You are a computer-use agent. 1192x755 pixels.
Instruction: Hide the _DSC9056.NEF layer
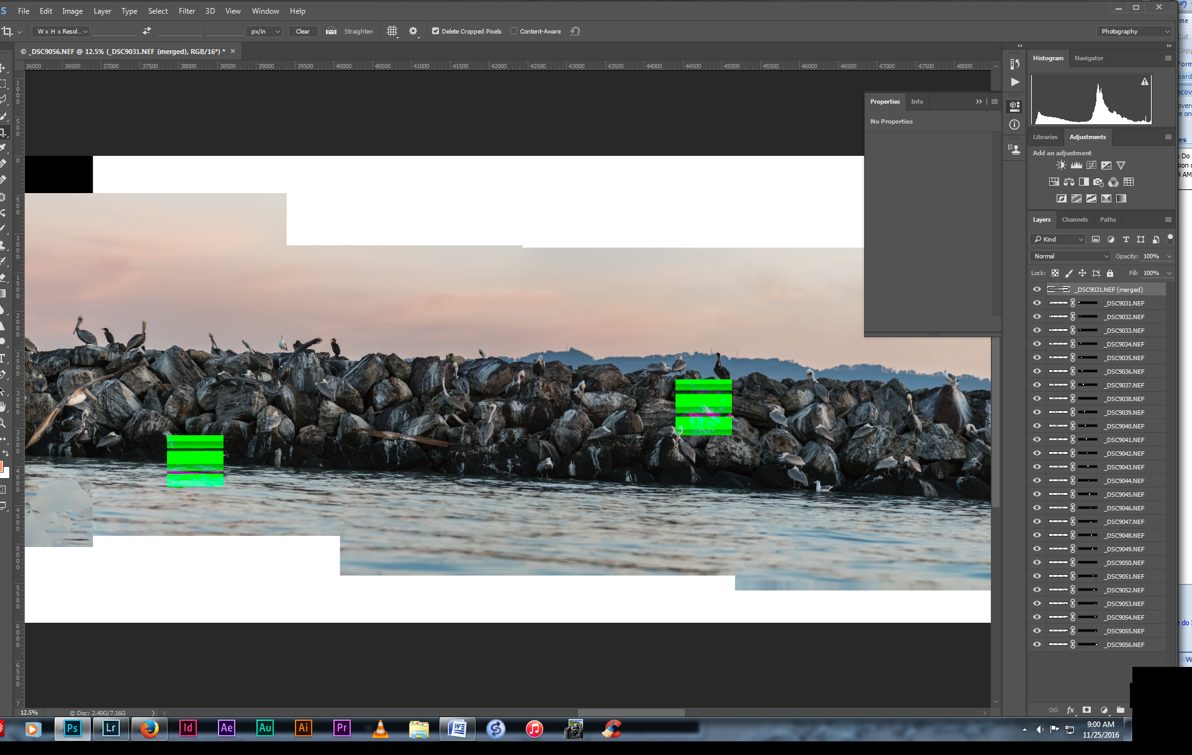point(1037,644)
